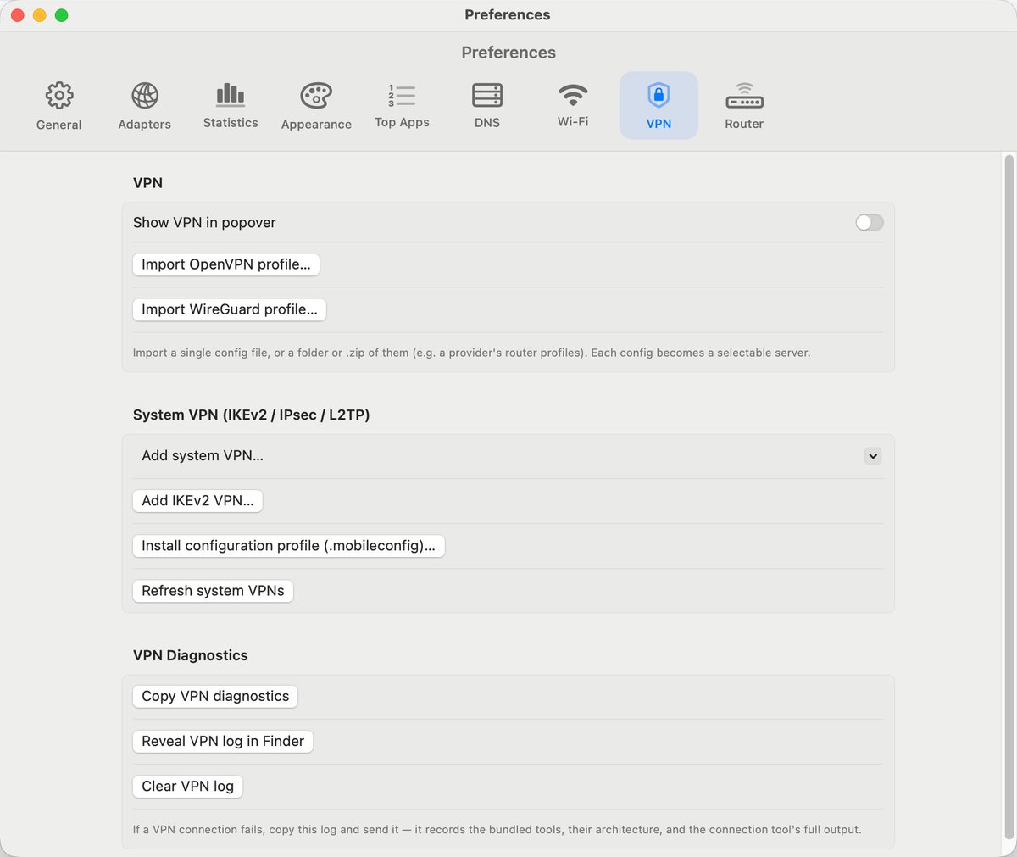This screenshot has height=857, width=1017.
Task: Toggle Show VPN in popover switch
Action: (x=870, y=222)
